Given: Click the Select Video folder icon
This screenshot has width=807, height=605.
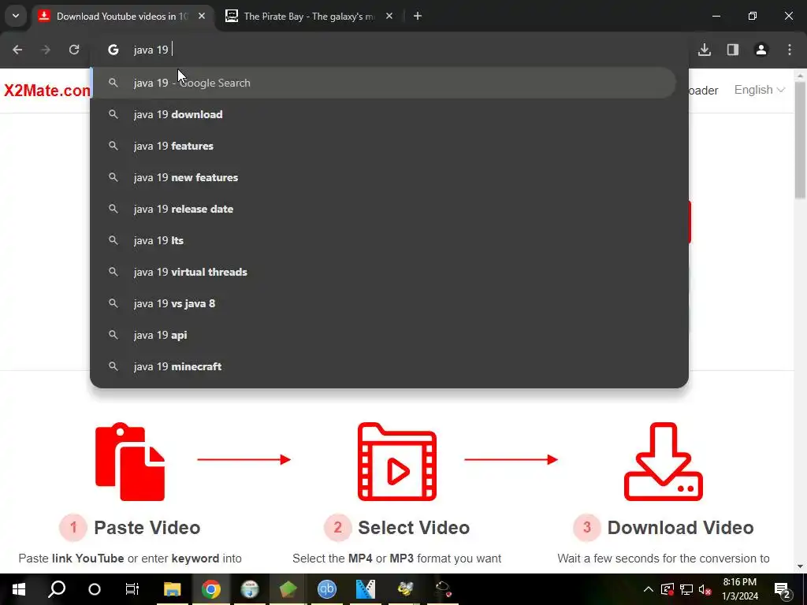Looking at the screenshot, I should [x=397, y=462].
